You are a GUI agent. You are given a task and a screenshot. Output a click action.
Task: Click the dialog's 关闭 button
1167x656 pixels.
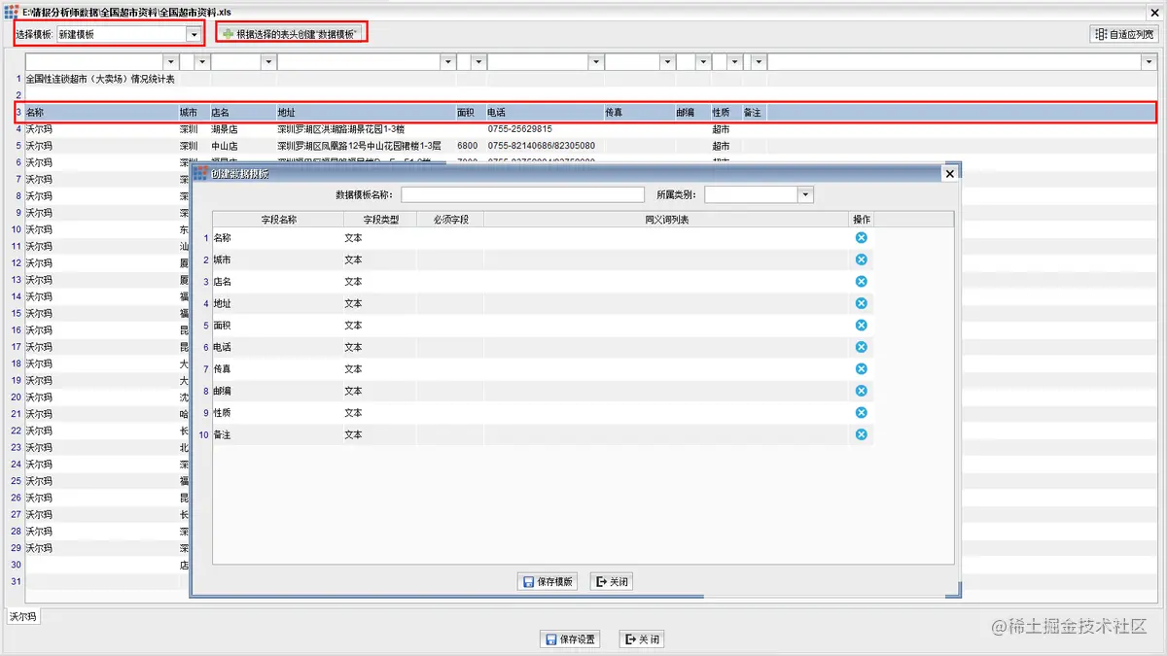[x=612, y=582]
